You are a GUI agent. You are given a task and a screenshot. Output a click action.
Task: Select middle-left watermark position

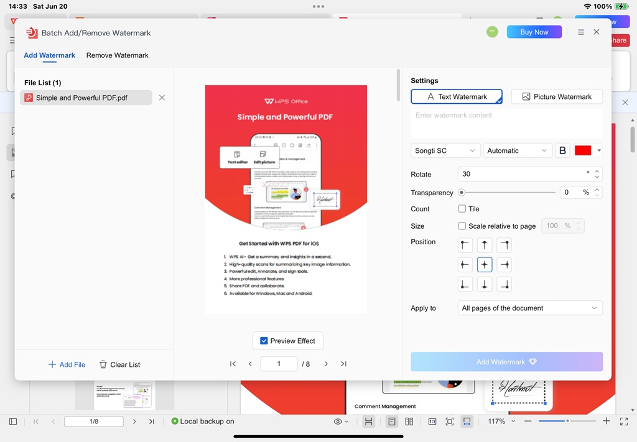pos(464,265)
